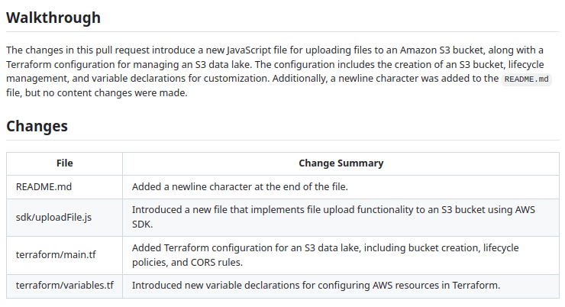The width and height of the screenshot is (565, 307).
Task: Click the README.md table cell
Action: point(44,186)
